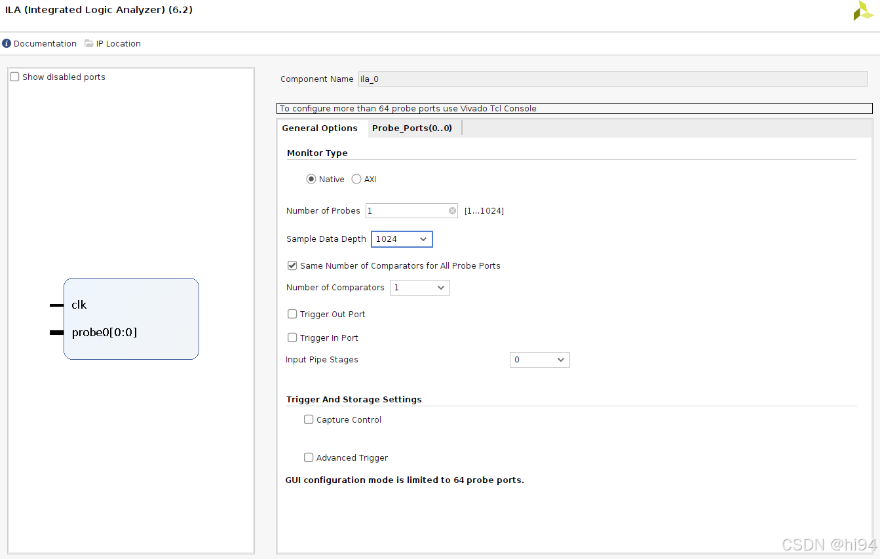Click Trigger And Storage Settings heading
This screenshot has width=880, height=559.
click(x=354, y=399)
